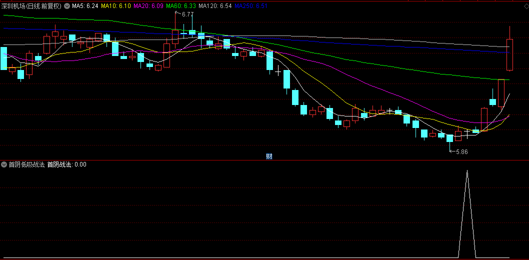Select the MA60: 6.33 indicator label
Screen dimensions: 529x260
[180, 5]
